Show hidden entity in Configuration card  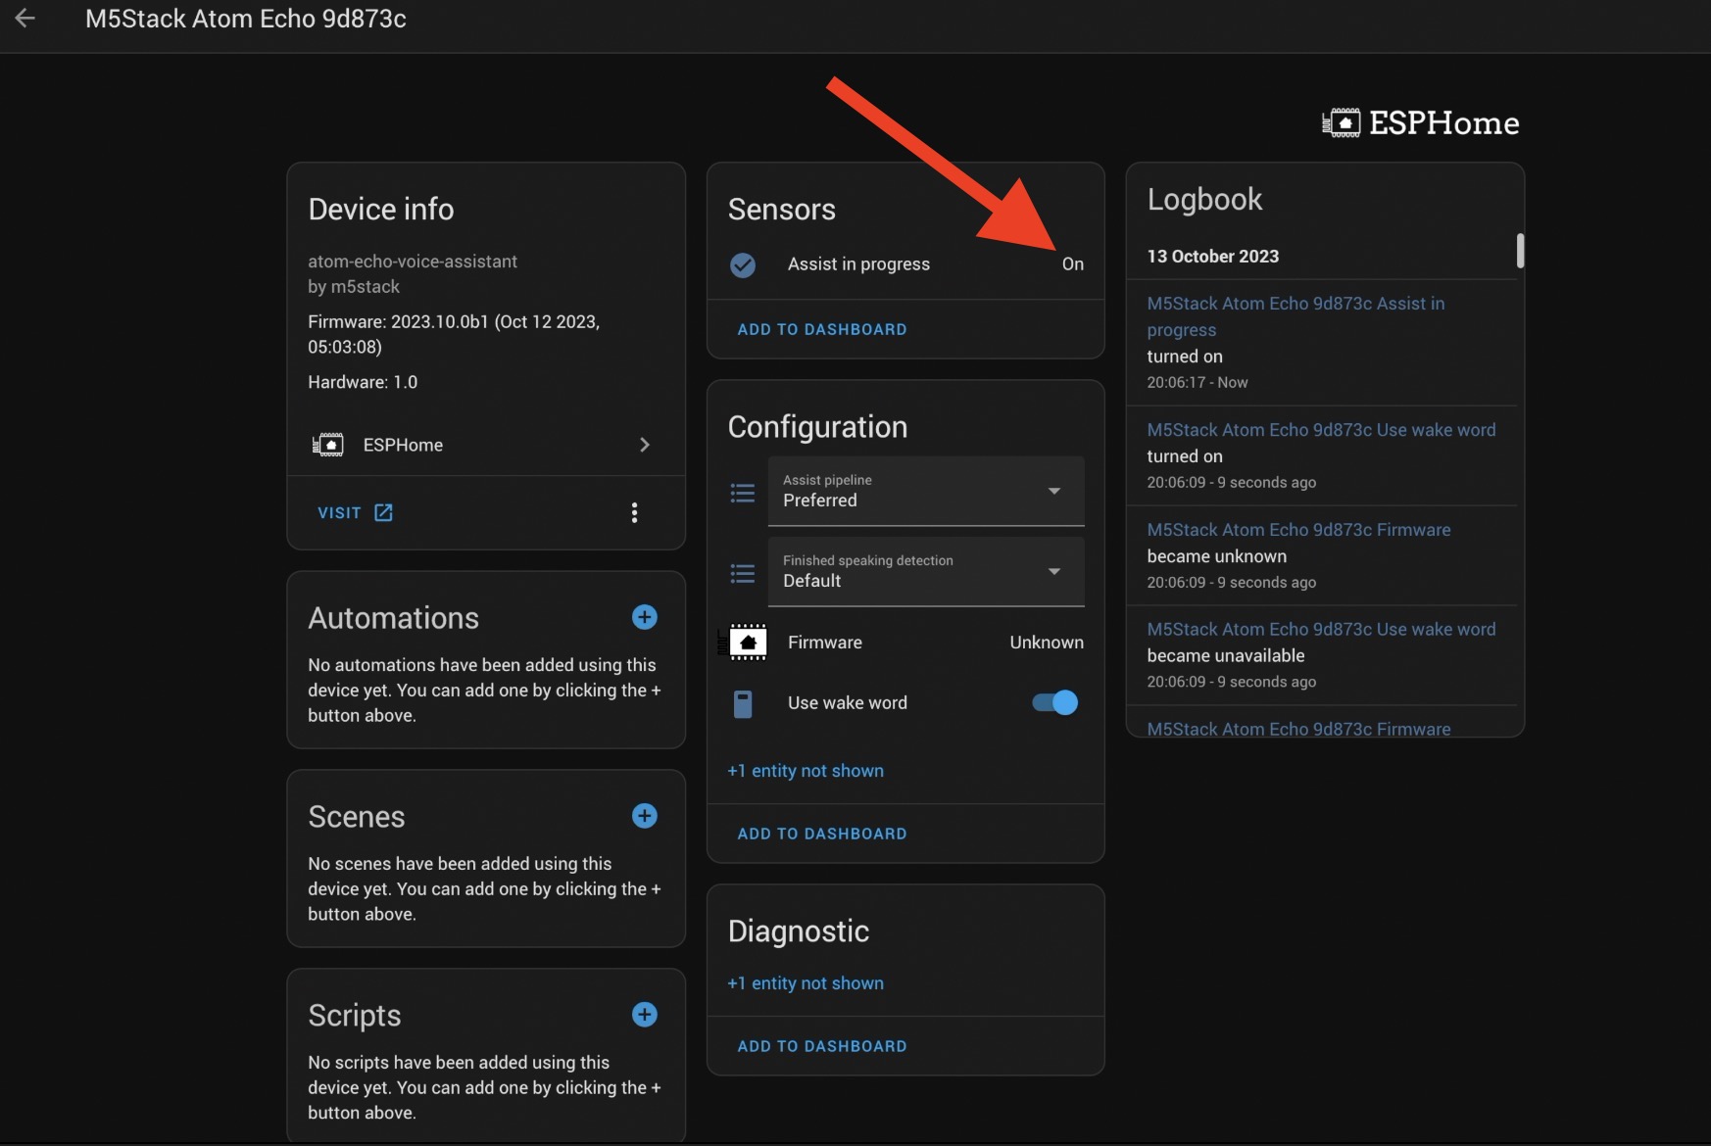(x=806, y=771)
